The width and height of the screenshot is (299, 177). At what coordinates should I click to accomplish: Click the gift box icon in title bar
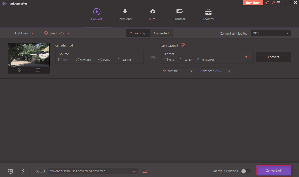[x=267, y=3]
